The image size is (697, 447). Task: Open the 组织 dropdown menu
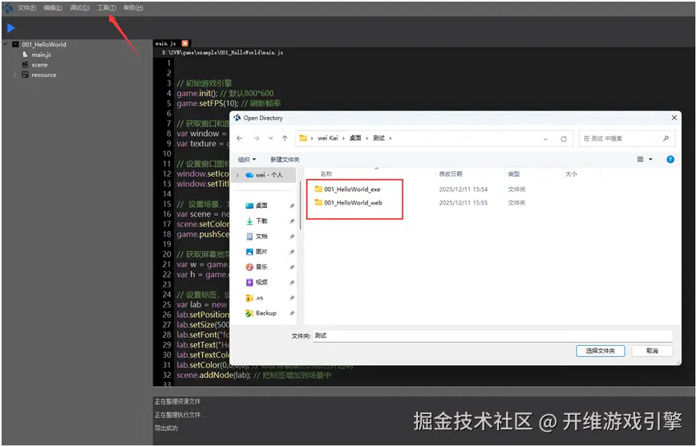(x=247, y=159)
